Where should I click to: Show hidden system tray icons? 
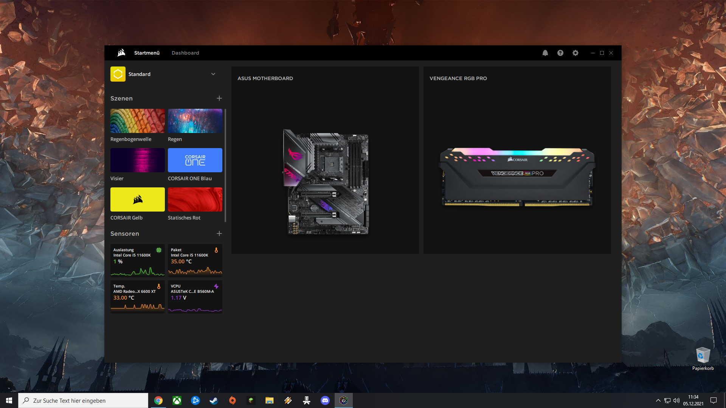click(658, 400)
